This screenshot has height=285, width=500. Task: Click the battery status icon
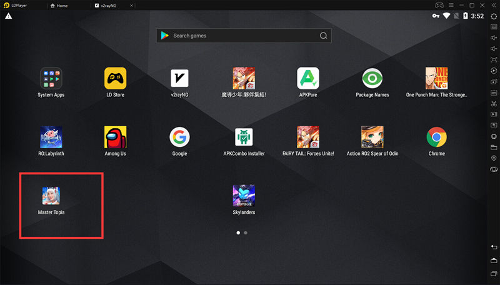tap(465, 16)
